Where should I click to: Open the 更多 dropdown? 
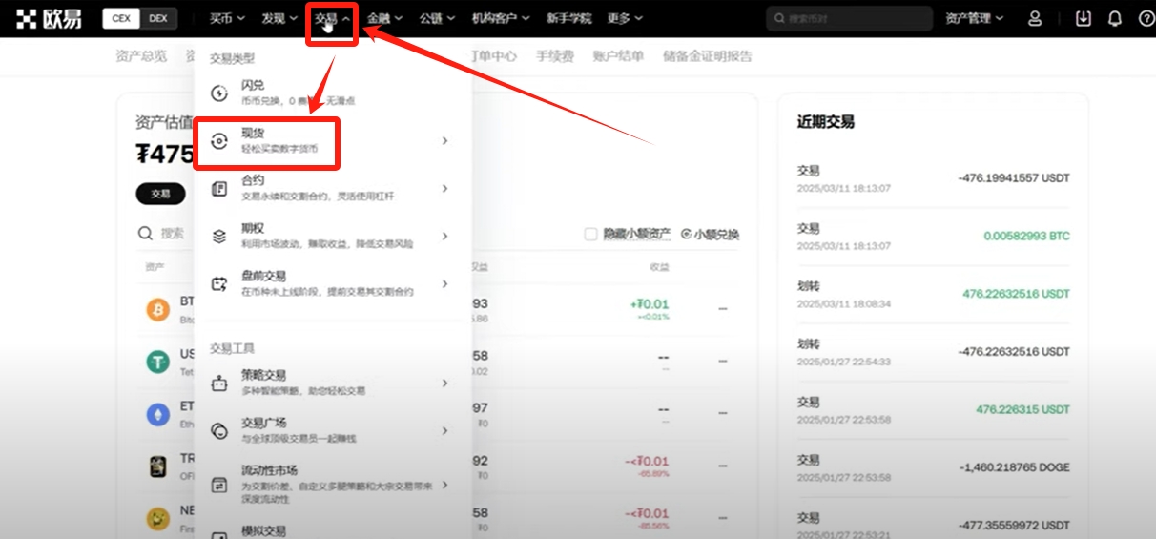tap(625, 18)
